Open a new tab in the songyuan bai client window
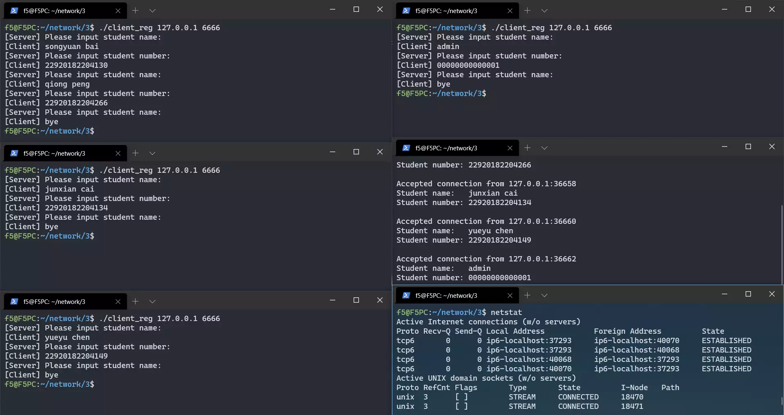784x415 pixels. click(136, 11)
